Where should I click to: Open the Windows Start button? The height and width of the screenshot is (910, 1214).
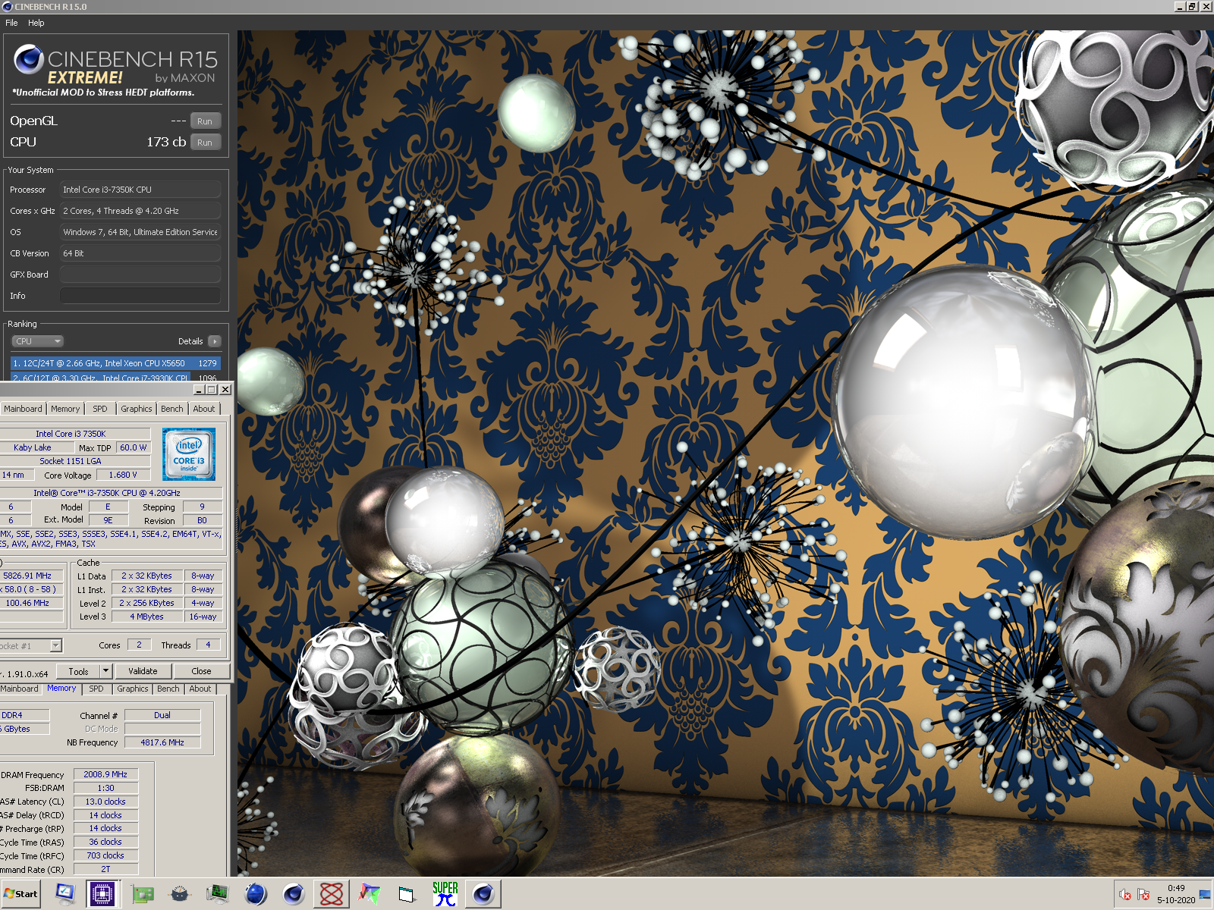click(x=20, y=894)
